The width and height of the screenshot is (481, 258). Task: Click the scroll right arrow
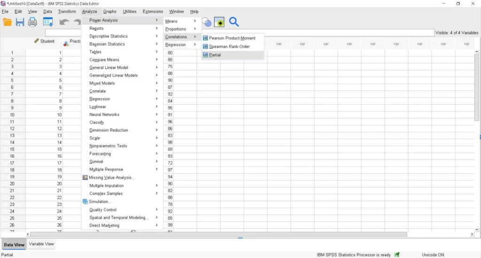(472, 234)
